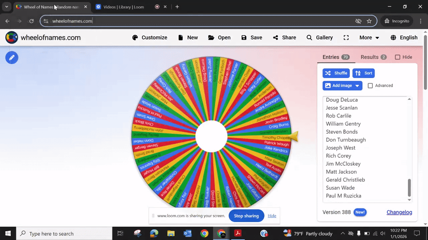The image size is (428, 240).
Task: Click entry Susan Wade
Action: pyautogui.click(x=340, y=188)
